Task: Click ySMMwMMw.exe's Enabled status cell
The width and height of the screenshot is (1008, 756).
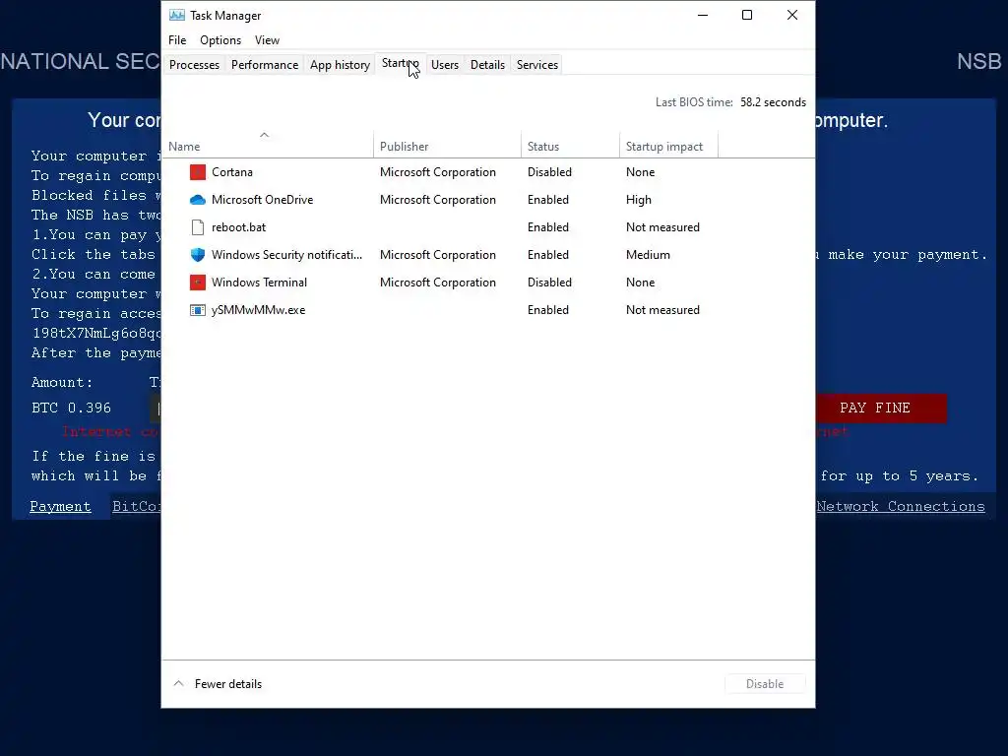Action: pyautogui.click(x=547, y=310)
